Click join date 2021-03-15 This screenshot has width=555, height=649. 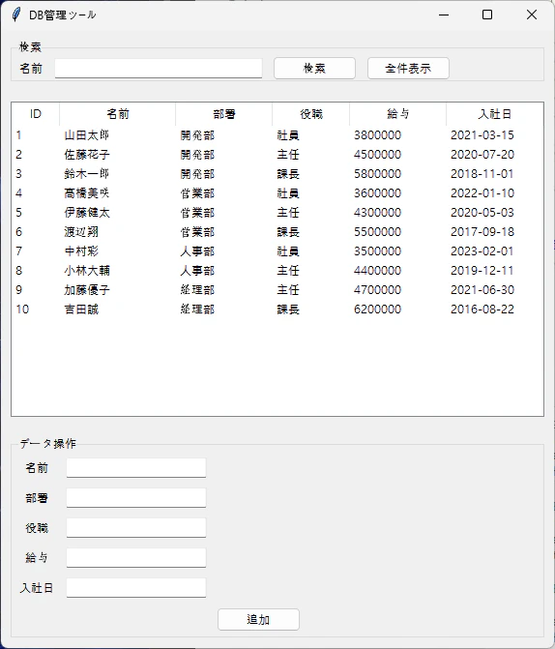(x=482, y=135)
